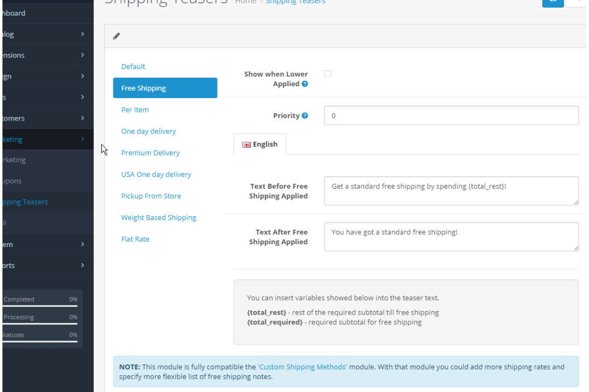
Task: Click help icon beside Show when Lower Applied
Action: click(305, 84)
